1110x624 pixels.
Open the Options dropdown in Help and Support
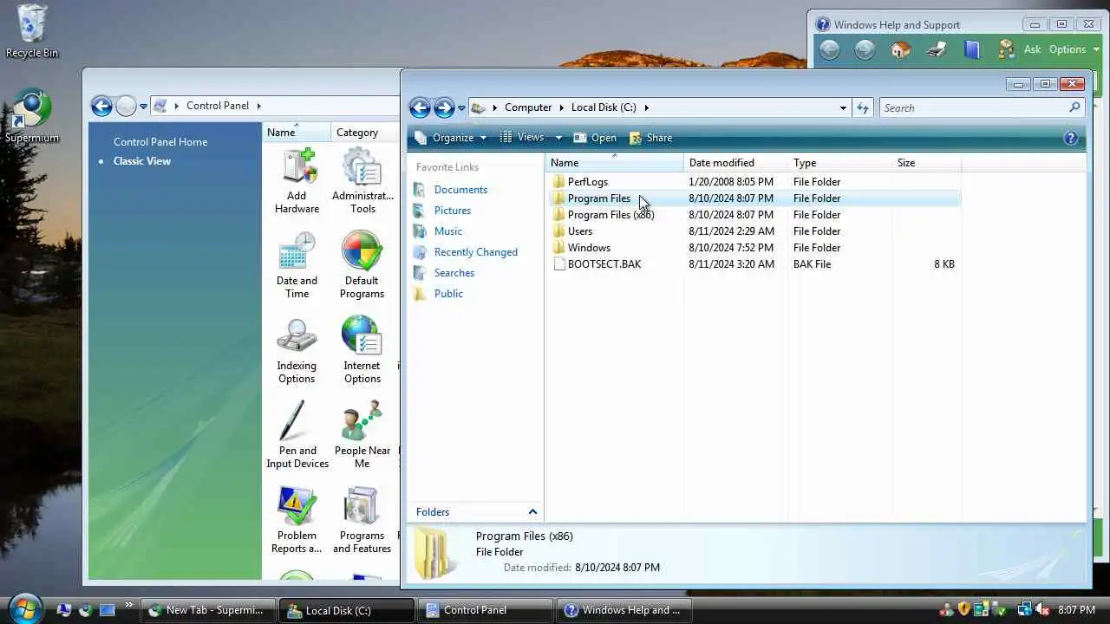pyautogui.click(x=1074, y=49)
